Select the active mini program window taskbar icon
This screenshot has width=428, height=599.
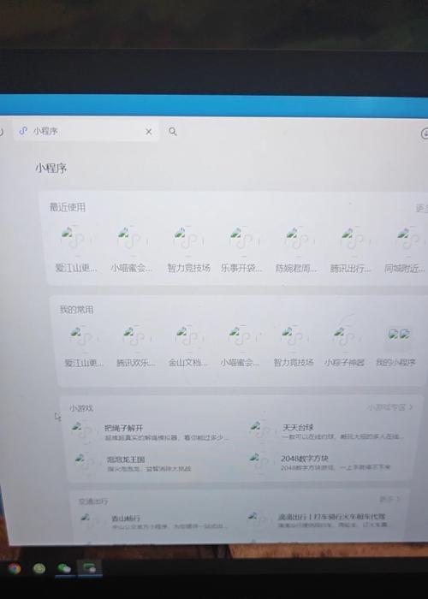tap(89, 568)
